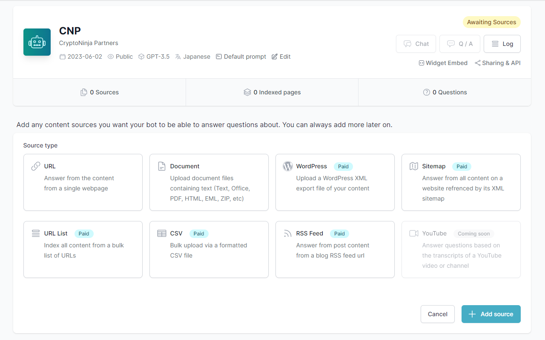
Task: Click the cube icon beside GPT-3.5
Action: [141, 57]
